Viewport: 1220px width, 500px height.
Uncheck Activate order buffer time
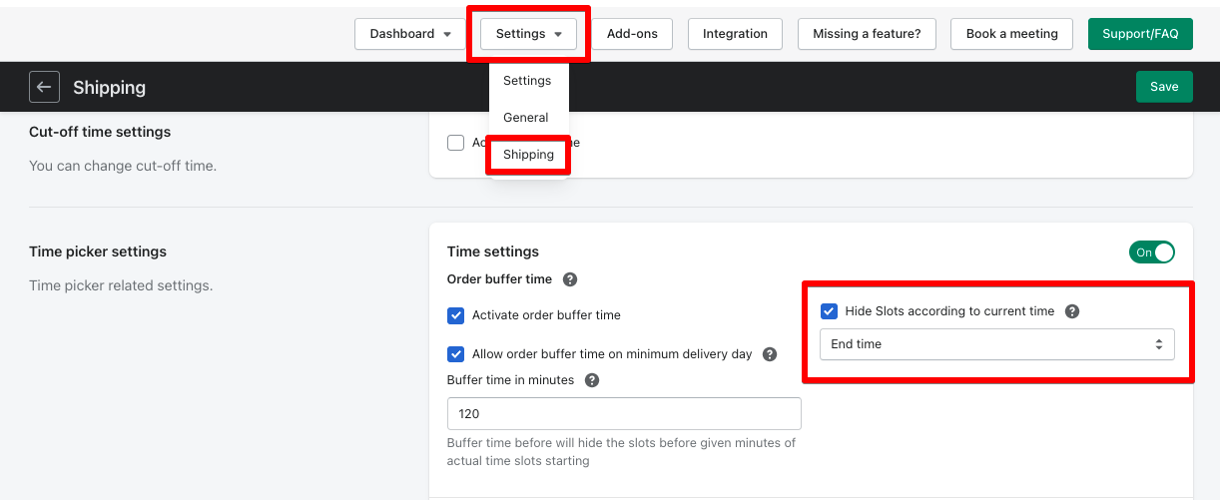point(456,315)
